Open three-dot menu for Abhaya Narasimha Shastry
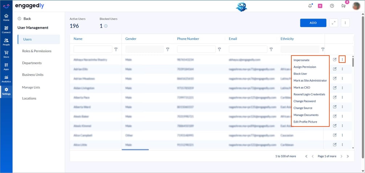The width and height of the screenshot is (365, 173). pos(342,59)
